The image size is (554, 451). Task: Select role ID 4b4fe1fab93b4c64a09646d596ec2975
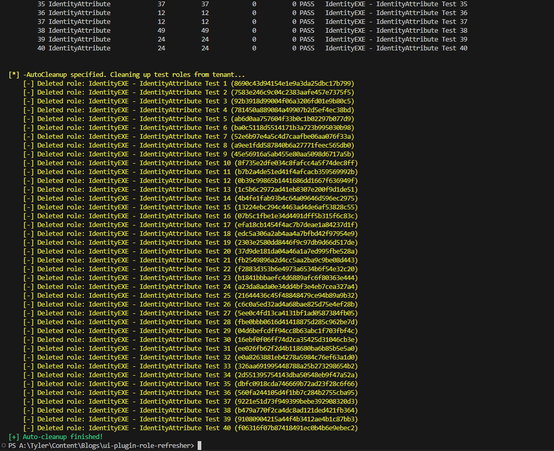tap(296, 198)
